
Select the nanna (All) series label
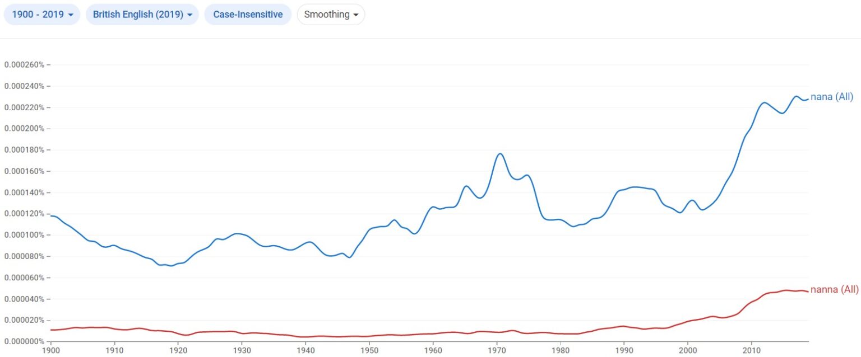(836, 289)
